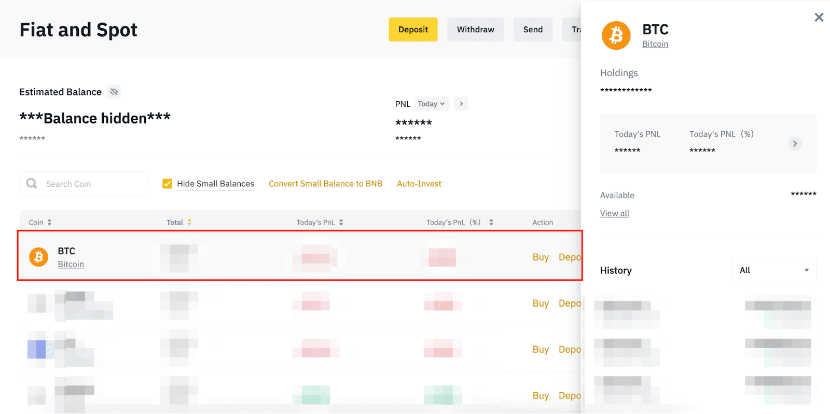Uncheck the Hide Small Balances checkbox
The height and width of the screenshot is (414, 830).
168,184
